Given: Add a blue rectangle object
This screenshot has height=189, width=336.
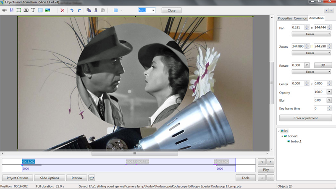Looking at the screenshot, I should 40,10.
